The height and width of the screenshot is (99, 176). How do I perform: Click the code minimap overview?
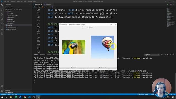170,18
